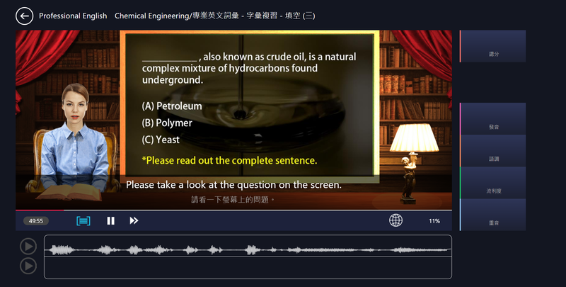Viewport: 566px width, 287px height.
Task: Click the 11% progress percentage
Action: click(434, 221)
